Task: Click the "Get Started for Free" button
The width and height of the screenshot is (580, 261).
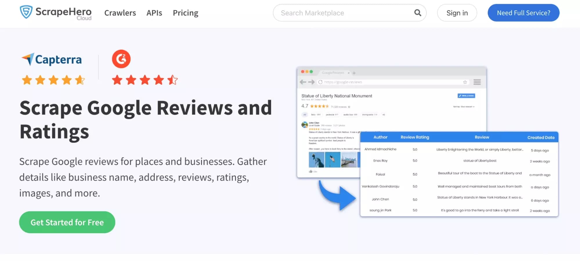Action: tap(67, 222)
